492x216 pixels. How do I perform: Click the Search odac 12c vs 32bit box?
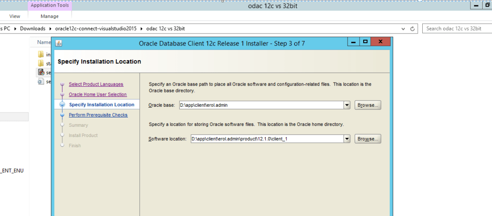[456, 29]
